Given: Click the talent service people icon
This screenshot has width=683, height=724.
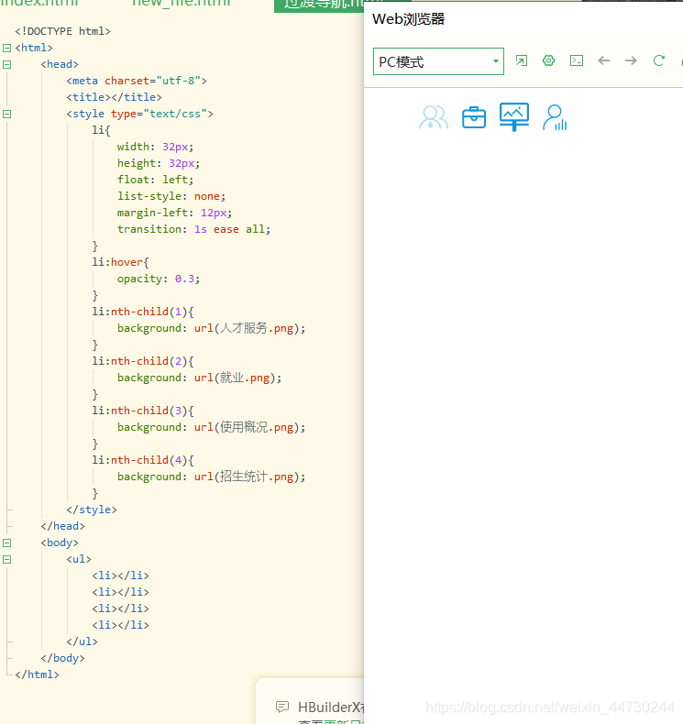Looking at the screenshot, I should pyautogui.click(x=434, y=117).
